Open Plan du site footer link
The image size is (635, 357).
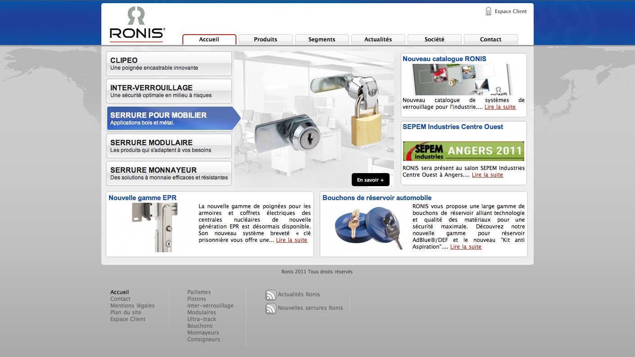[126, 312]
